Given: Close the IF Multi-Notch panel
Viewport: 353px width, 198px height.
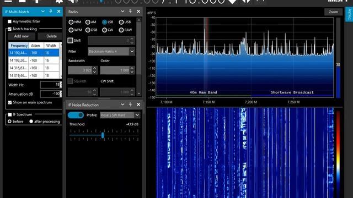Looking at the screenshot, I should coord(59,12).
